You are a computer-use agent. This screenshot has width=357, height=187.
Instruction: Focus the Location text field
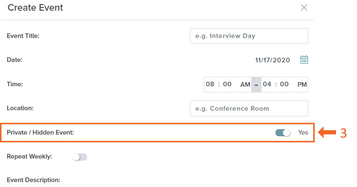[249, 108]
